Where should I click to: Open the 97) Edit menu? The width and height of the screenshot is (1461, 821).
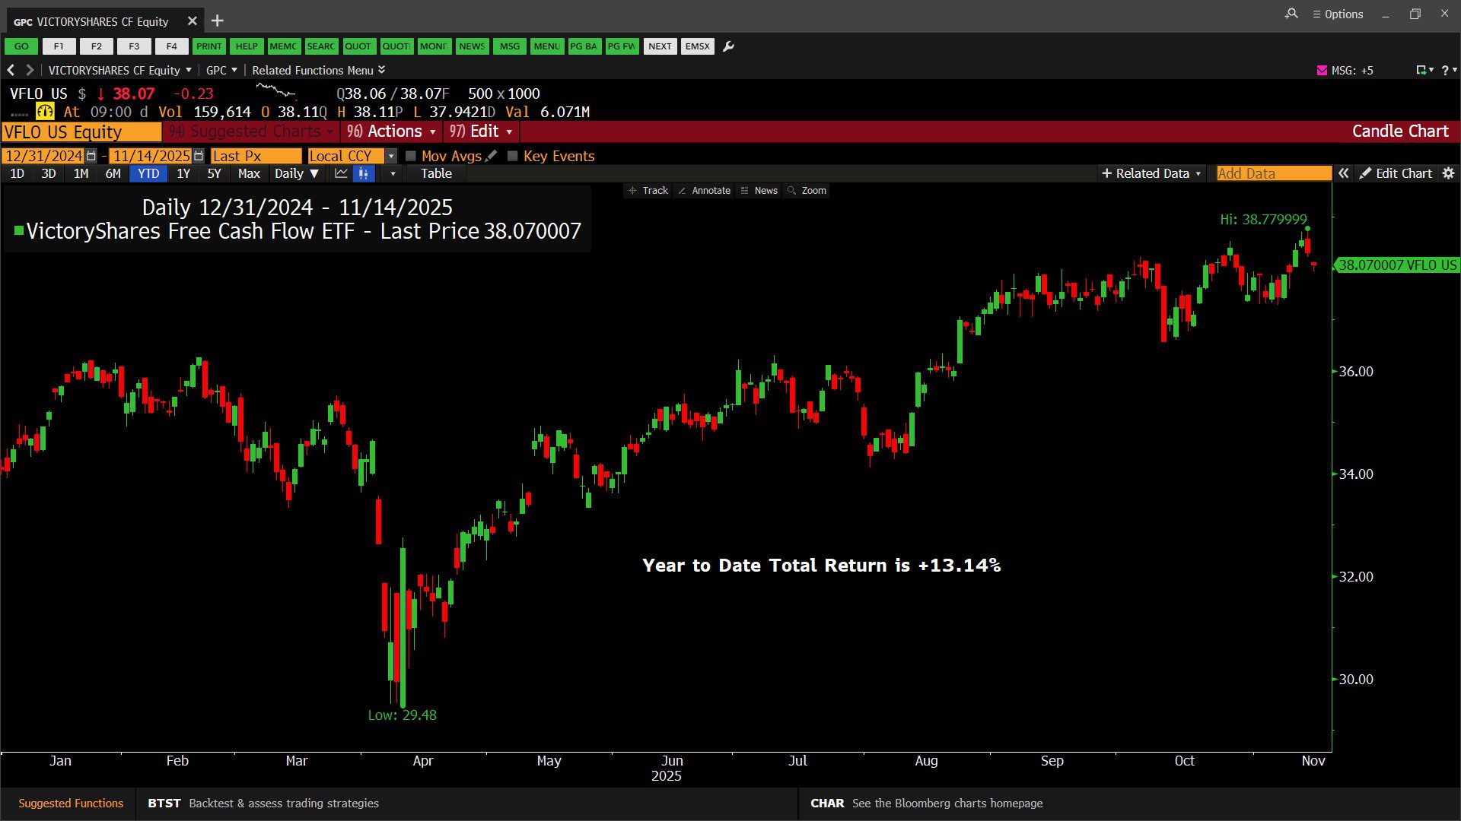pos(481,132)
